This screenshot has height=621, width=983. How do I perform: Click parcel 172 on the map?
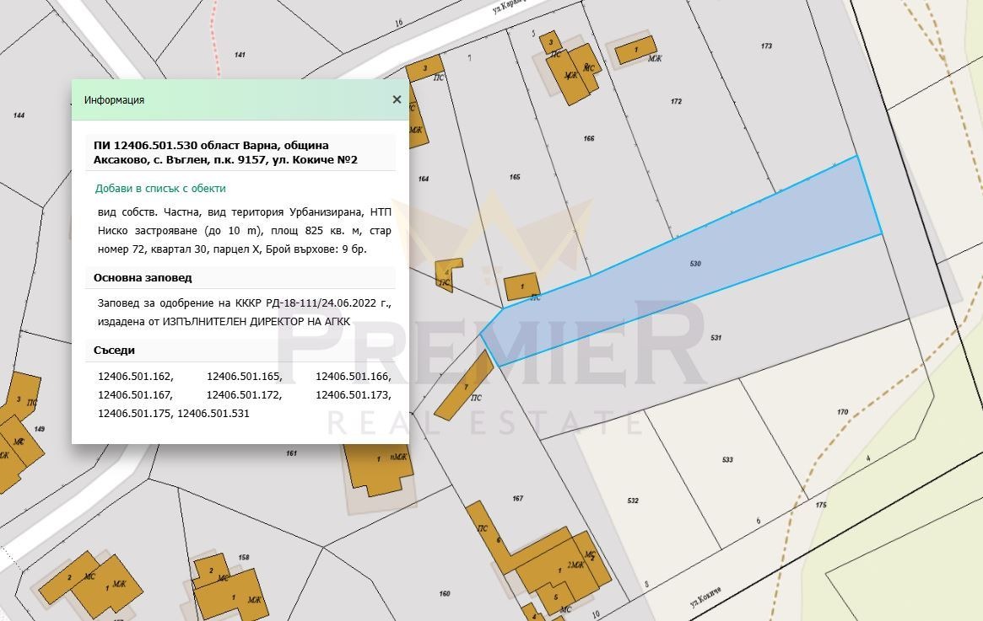pos(676,101)
